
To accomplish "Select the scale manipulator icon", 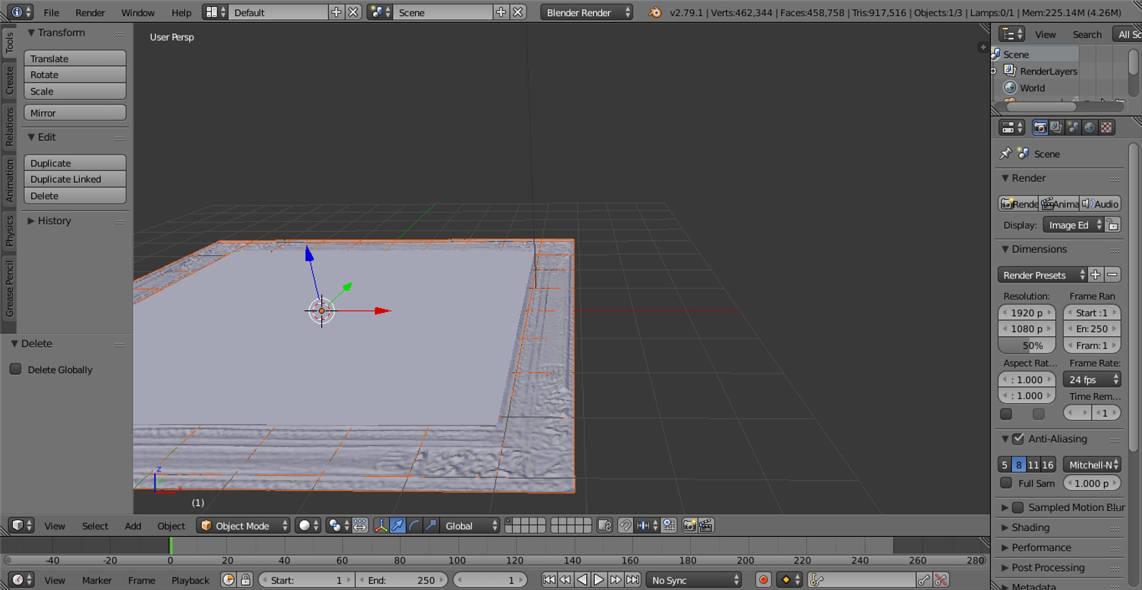I will point(431,526).
